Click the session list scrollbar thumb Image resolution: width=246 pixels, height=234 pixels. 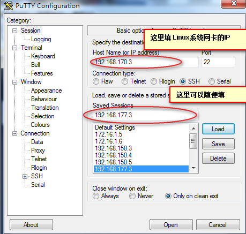(193, 141)
